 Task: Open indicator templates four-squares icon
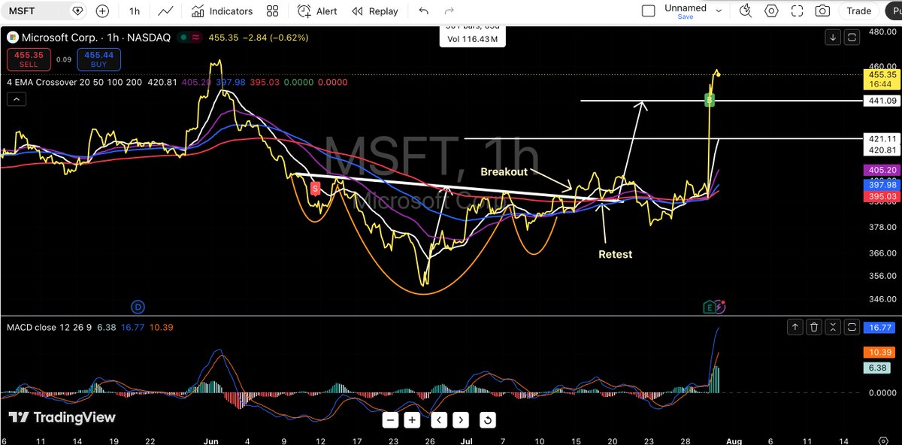click(x=273, y=11)
